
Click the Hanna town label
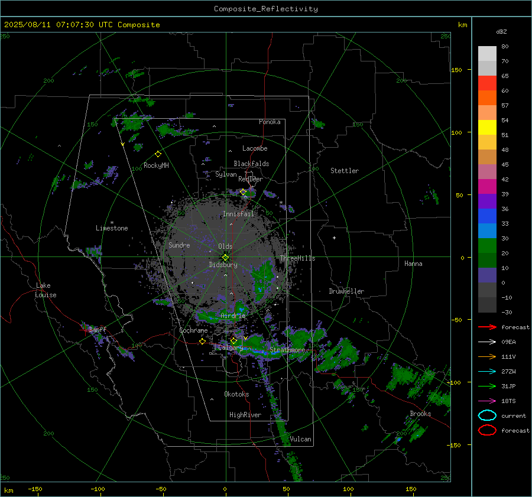(x=413, y=264)
